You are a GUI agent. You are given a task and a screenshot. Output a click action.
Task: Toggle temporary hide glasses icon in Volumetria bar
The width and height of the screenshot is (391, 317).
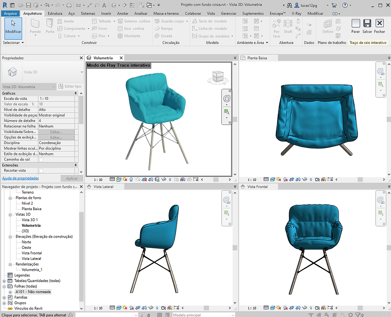(164, 179)
